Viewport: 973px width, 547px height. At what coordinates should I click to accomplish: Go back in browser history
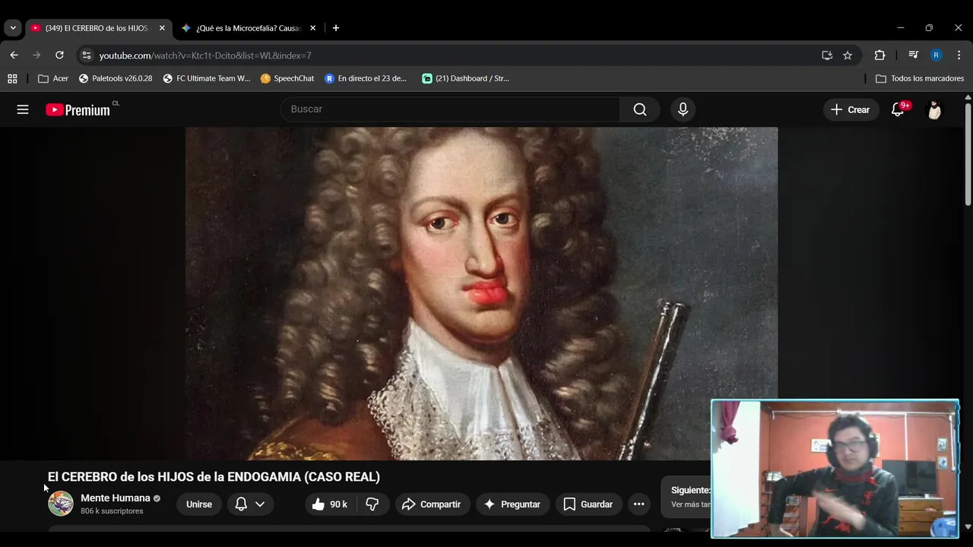point(14,55)
